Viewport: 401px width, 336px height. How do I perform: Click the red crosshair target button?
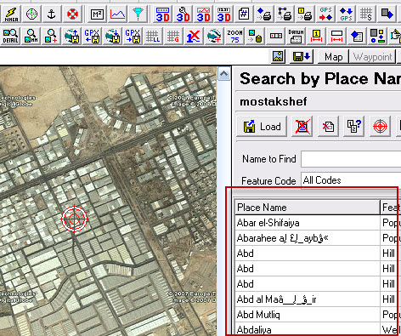(380, 127)
